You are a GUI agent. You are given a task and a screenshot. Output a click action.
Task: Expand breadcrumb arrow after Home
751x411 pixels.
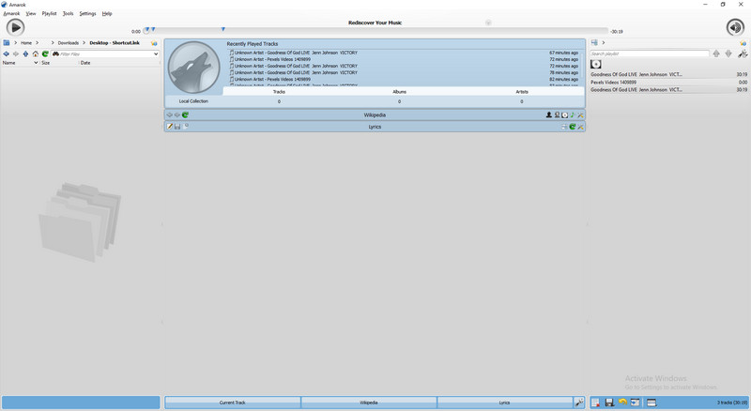click(37, 42)
